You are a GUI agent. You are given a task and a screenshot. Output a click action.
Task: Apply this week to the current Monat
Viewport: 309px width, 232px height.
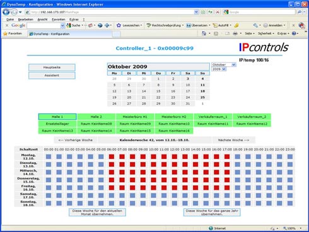(97, 212)
